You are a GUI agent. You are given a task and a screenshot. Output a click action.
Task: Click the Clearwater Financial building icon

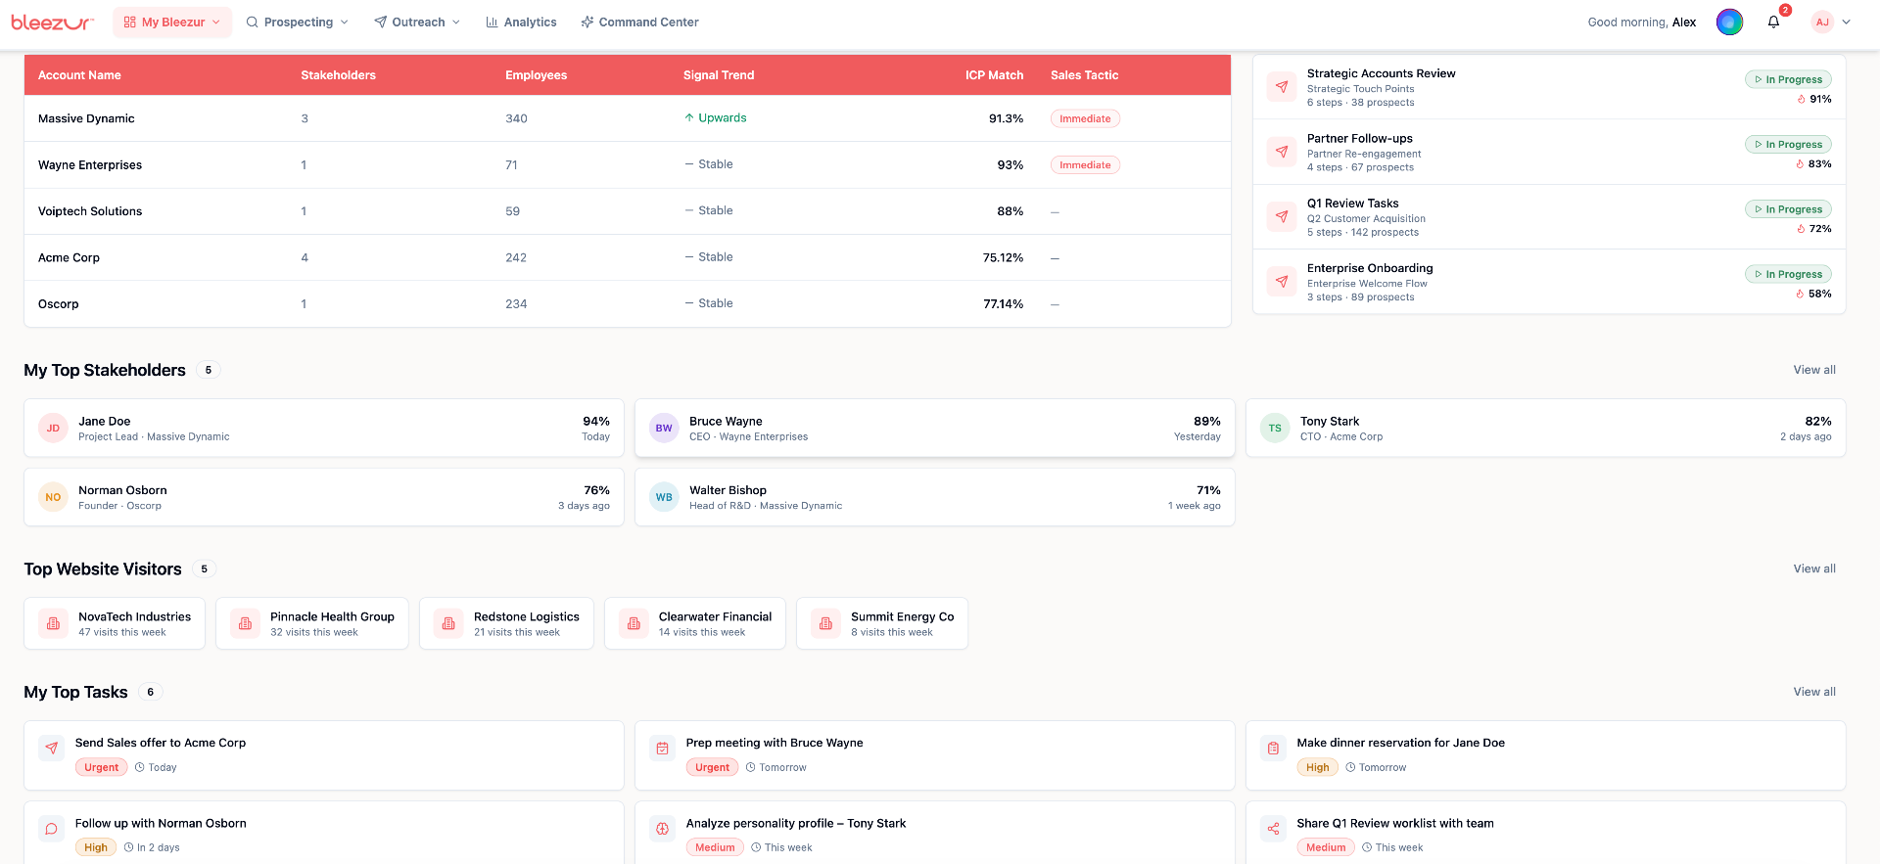pos(634,623)
